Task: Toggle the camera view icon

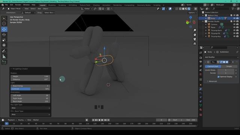Action: pos(195,39)
